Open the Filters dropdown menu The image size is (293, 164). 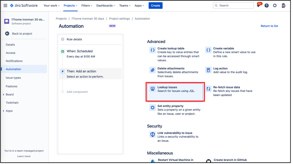(87, 6)
